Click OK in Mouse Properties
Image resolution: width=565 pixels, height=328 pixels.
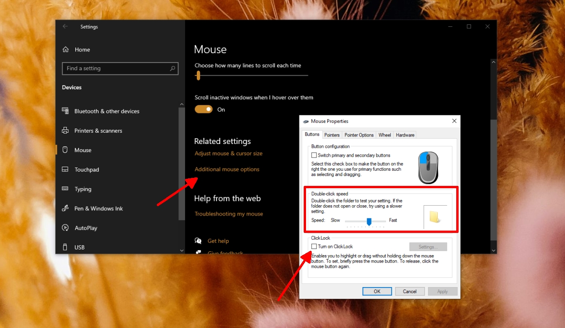tap(377, 291)
